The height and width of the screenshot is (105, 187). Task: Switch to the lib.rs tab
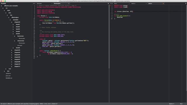[x=122, y=3]
